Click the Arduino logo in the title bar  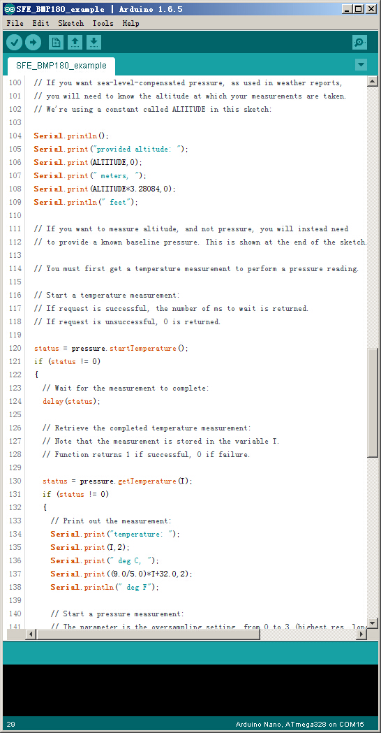(9, 9)
